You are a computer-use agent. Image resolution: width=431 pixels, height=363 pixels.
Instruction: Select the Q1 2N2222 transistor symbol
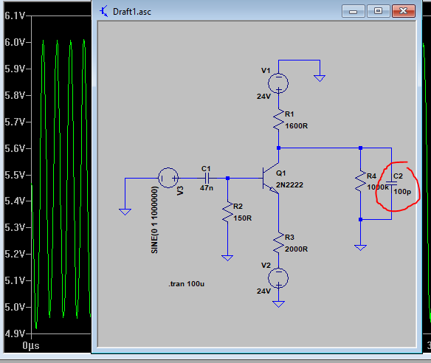pos(271,179)
